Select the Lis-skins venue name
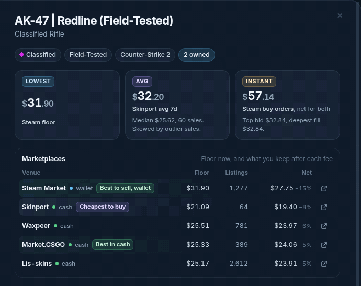This screenshot has height=286, width=361. tap(37, 264)
